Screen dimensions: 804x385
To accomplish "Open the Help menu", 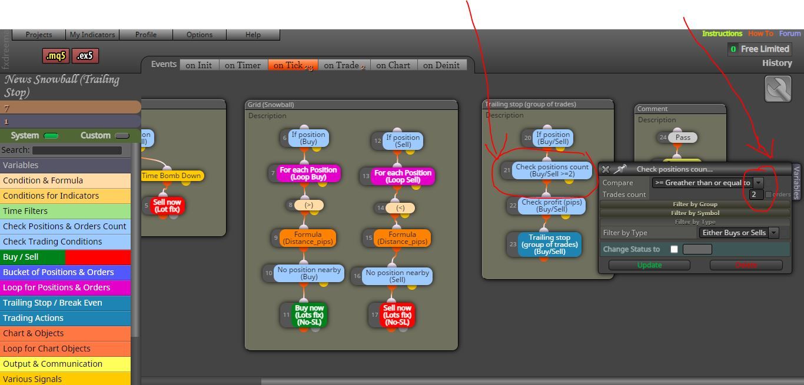I will pyautogui.click(x=253, y=35).
